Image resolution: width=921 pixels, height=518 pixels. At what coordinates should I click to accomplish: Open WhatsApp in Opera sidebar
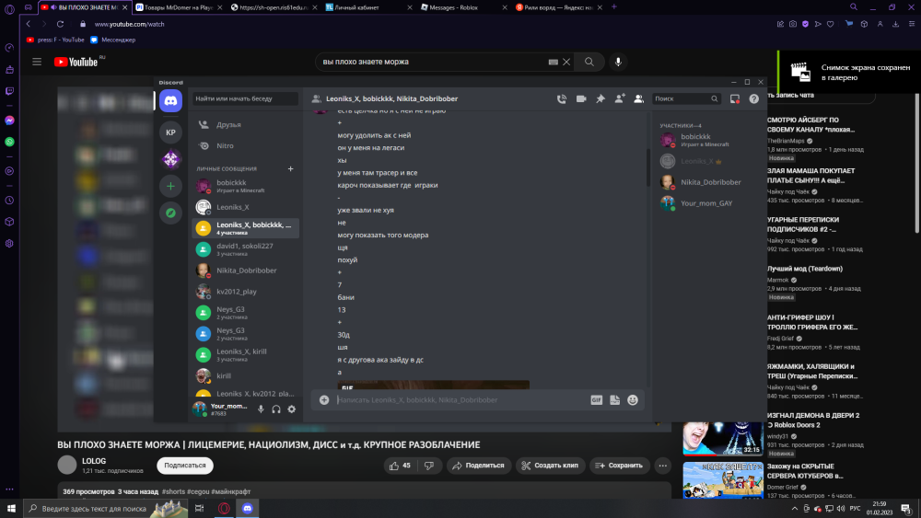[9, 142]
